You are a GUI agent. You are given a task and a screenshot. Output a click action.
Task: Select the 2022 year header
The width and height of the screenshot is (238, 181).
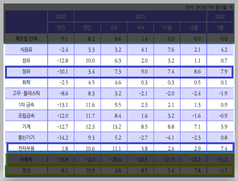[220, 17]
